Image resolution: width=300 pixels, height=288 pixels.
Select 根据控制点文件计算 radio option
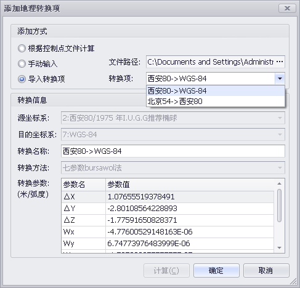click(22, 49)
